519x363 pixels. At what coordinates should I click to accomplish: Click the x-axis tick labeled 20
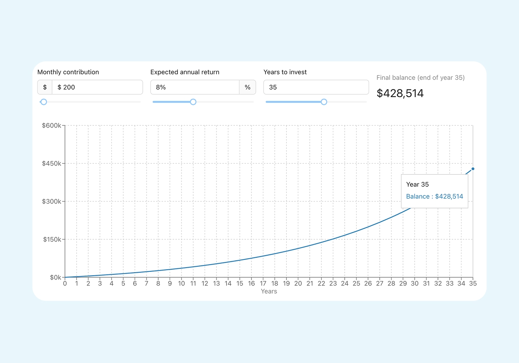click(x=298, y=283)
